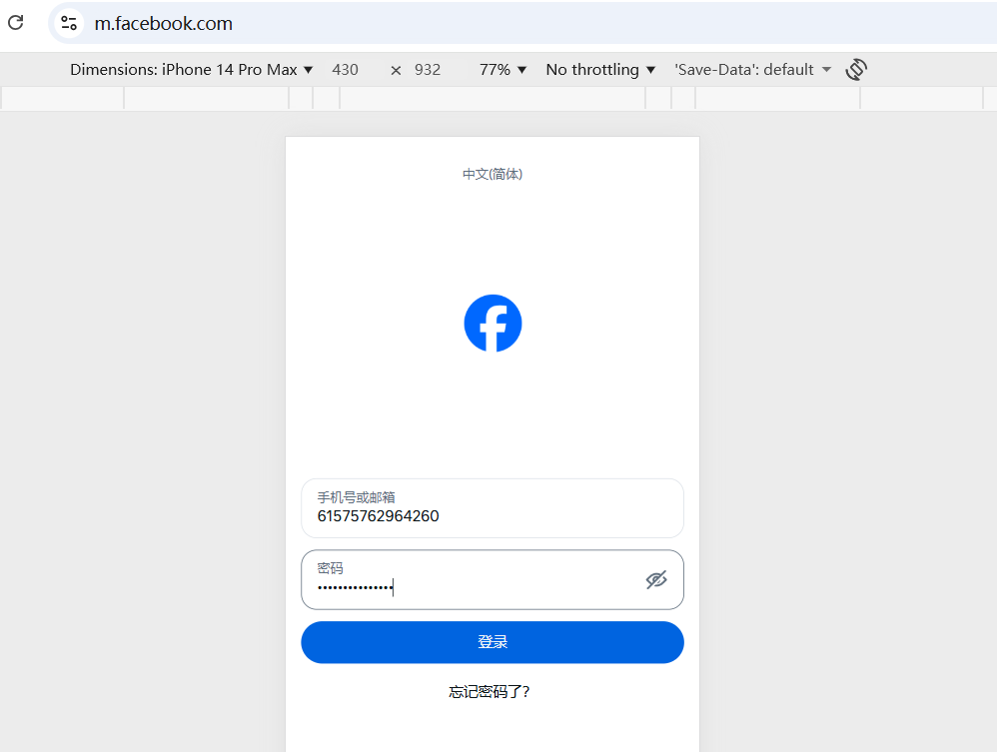Click the blue 登录 login button
The image size is (997, 752).
pyautogui.click(x=493, y=642)
